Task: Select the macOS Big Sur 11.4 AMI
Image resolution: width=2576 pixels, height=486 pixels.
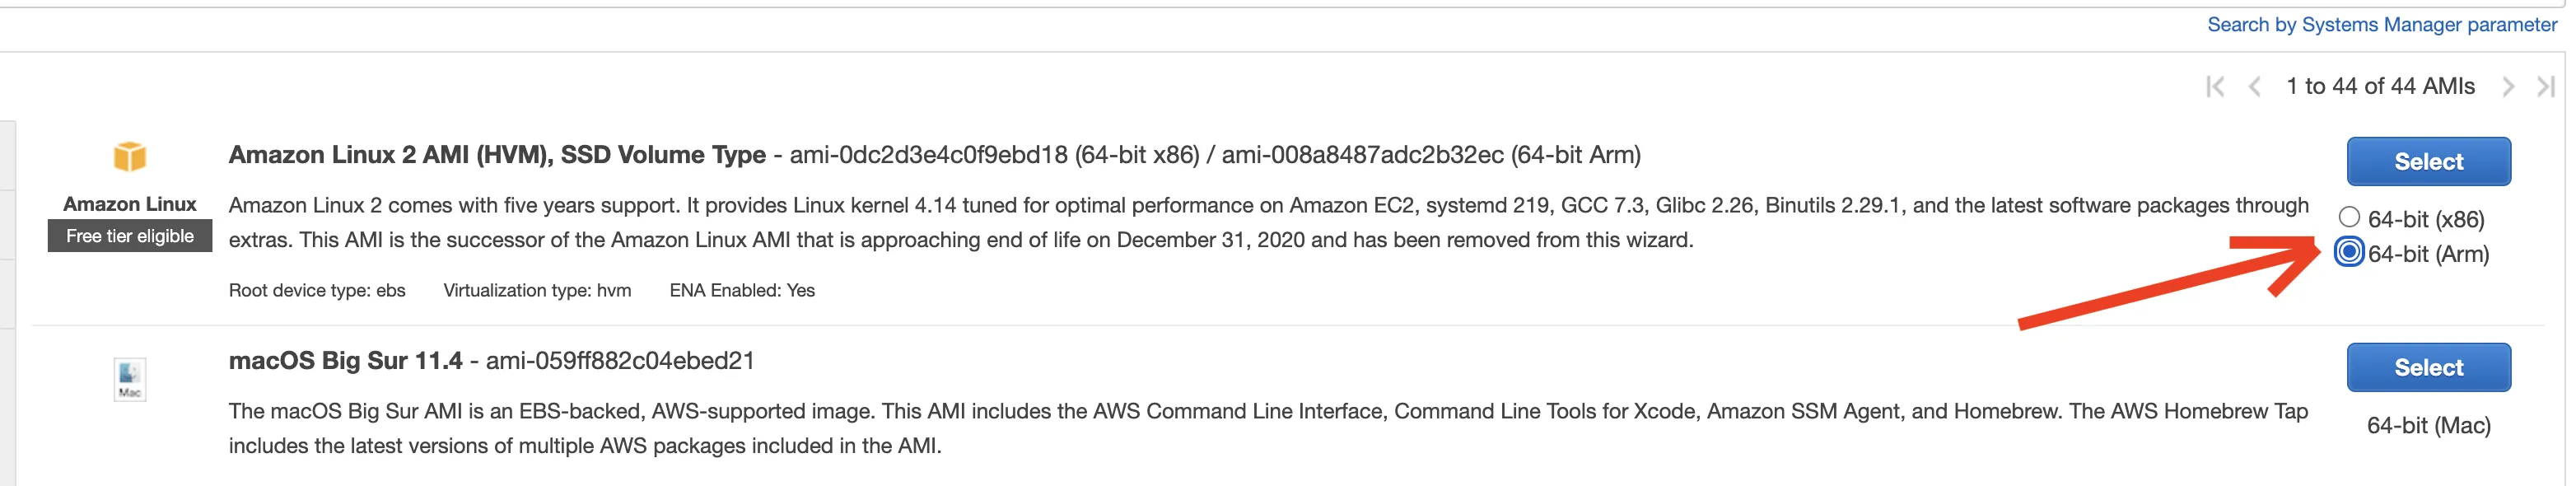Action: [x=2428, y=367]
